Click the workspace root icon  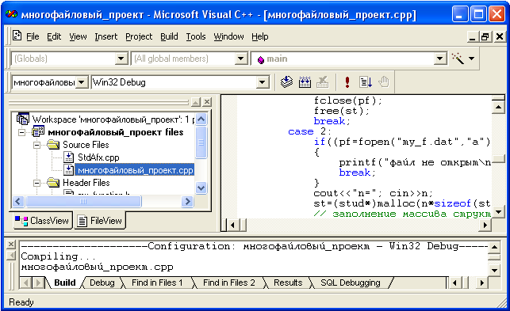(23, 119)
